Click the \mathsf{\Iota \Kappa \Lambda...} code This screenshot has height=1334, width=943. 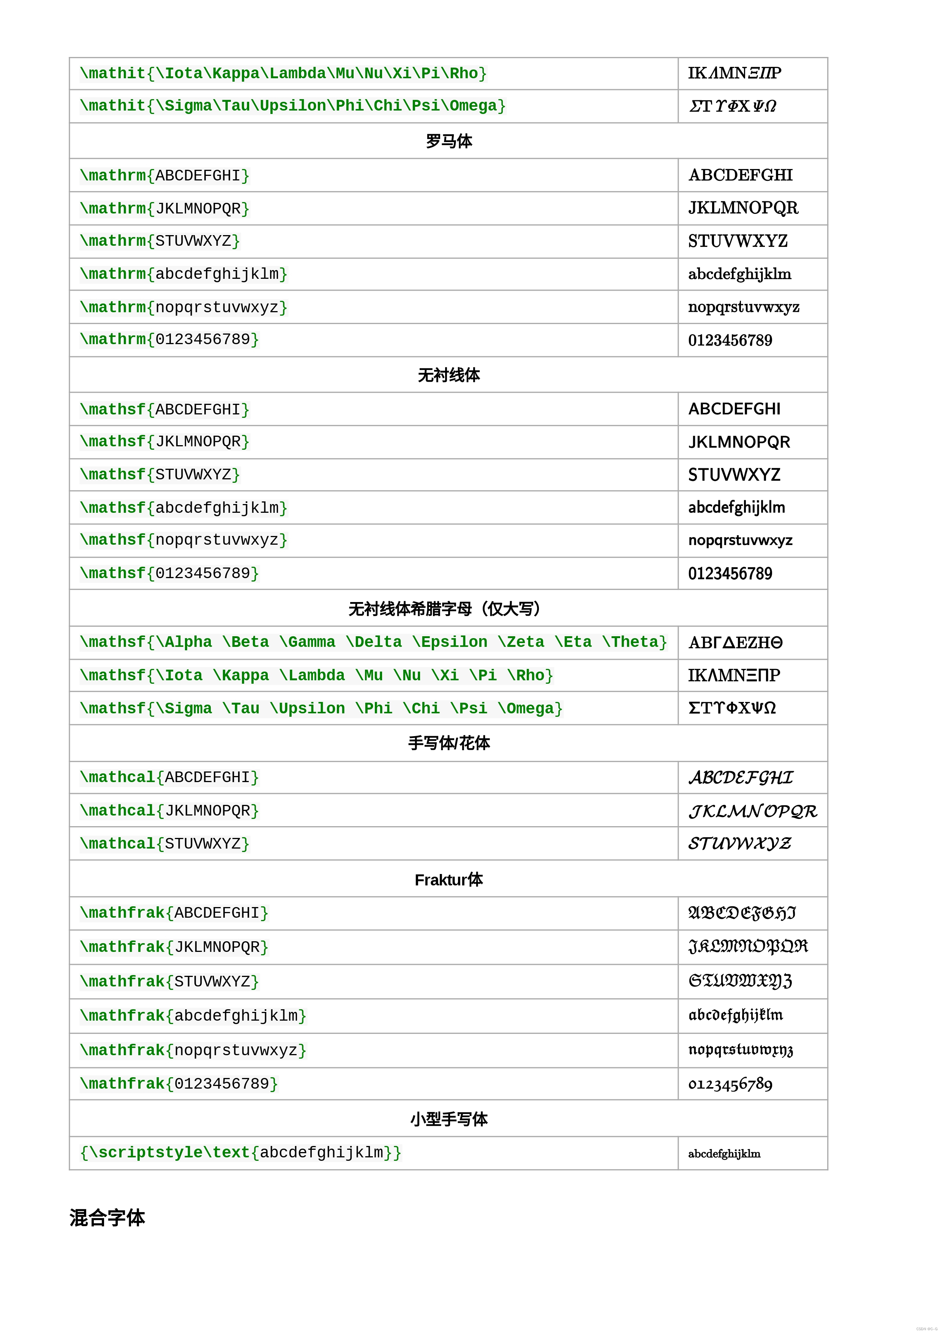(x=317, y=675)
